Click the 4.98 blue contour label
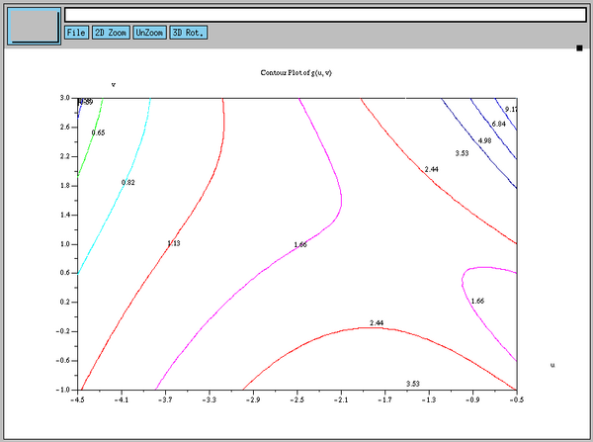 click(x=484, y=141)
